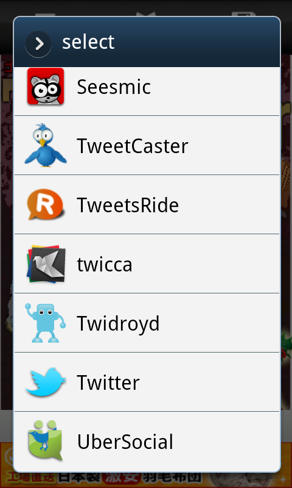Tap the Twitter bird icon
The image size is (292, 488).
point(46,382)
